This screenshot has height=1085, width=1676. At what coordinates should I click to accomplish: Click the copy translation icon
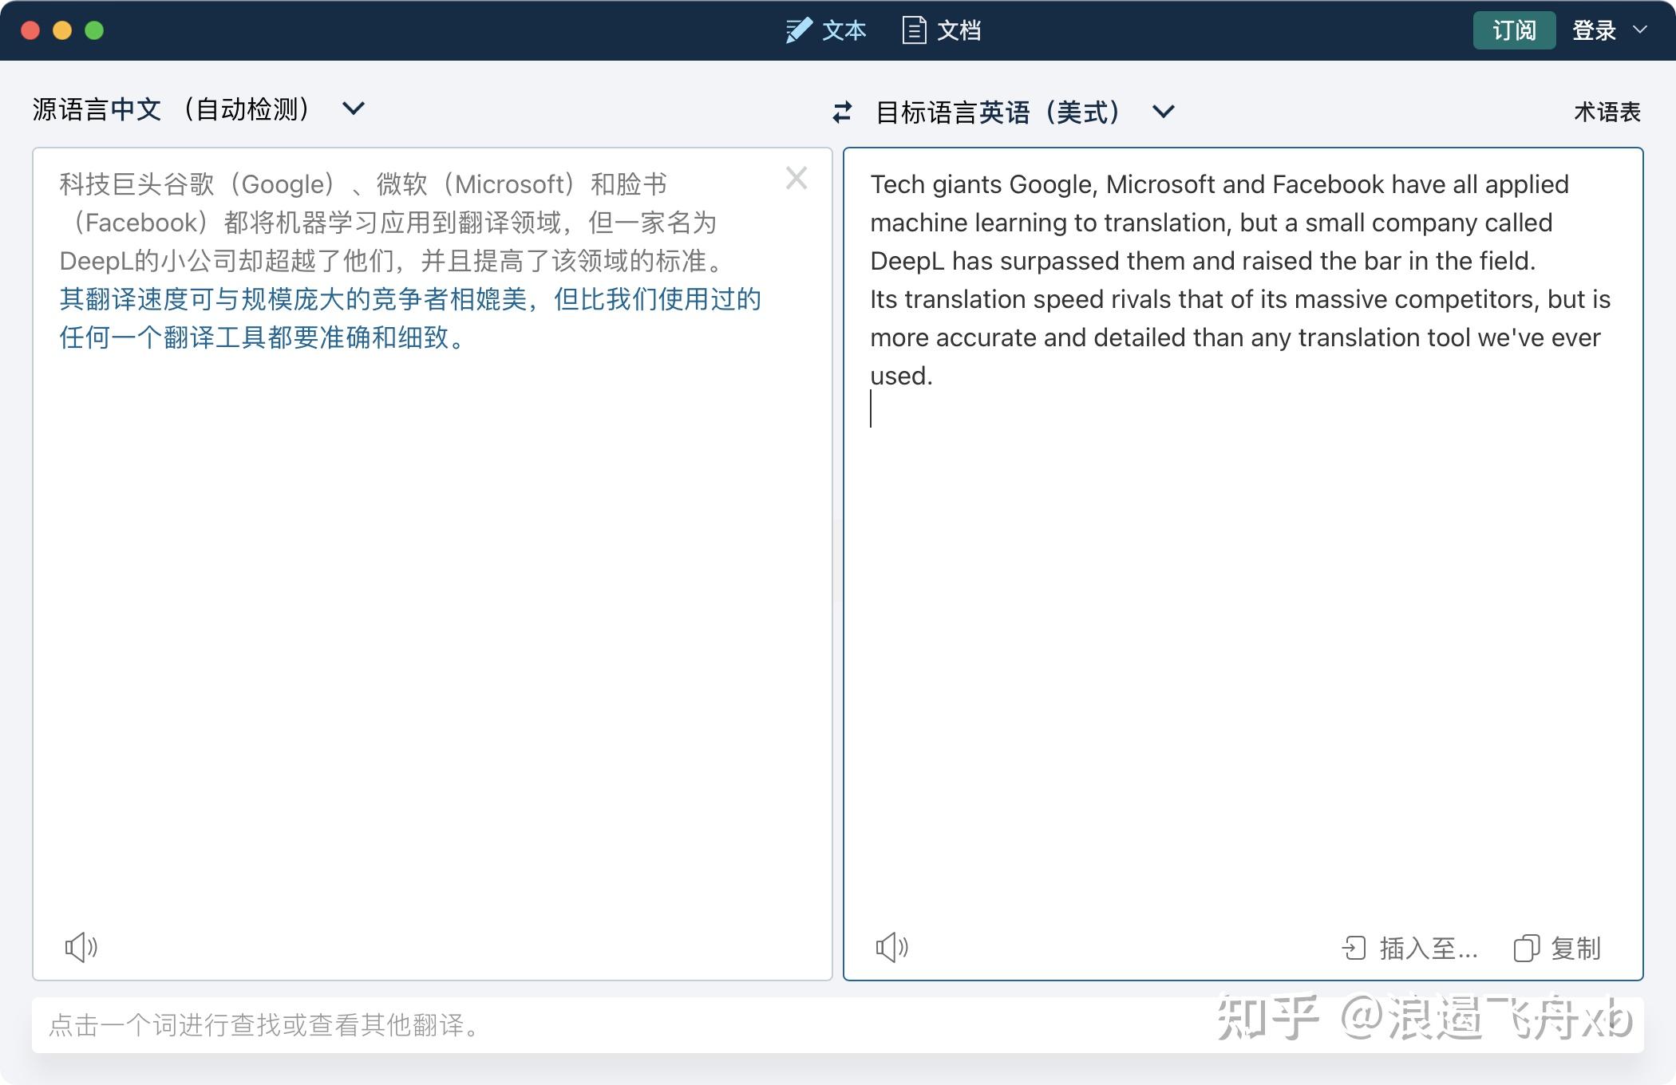[1526, 948]
